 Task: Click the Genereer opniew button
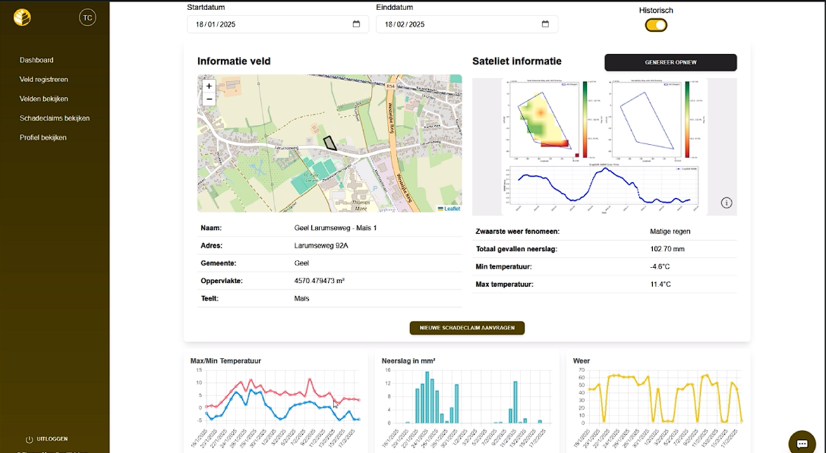pos(670,62)
